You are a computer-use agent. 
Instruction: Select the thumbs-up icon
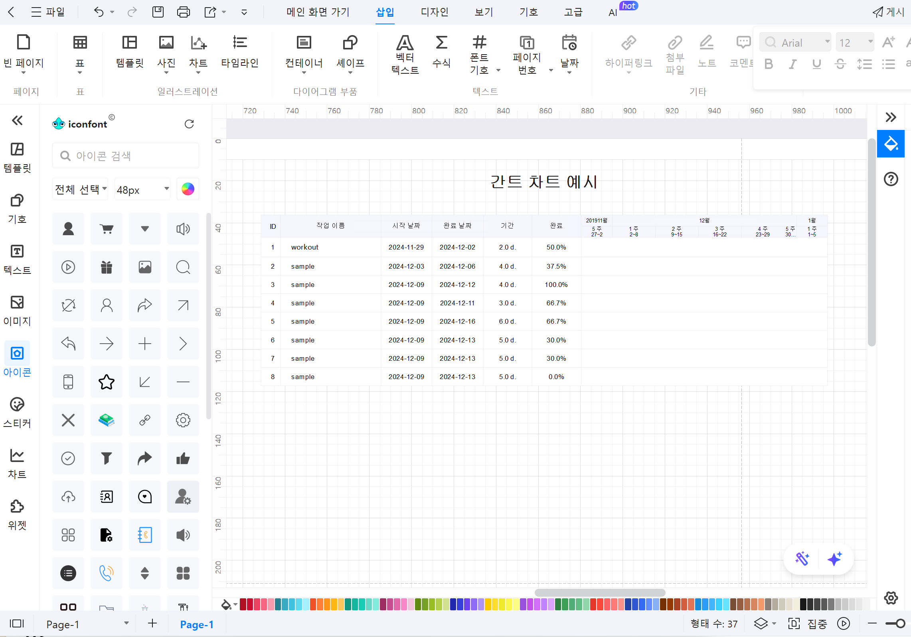[x=183, y=458]
